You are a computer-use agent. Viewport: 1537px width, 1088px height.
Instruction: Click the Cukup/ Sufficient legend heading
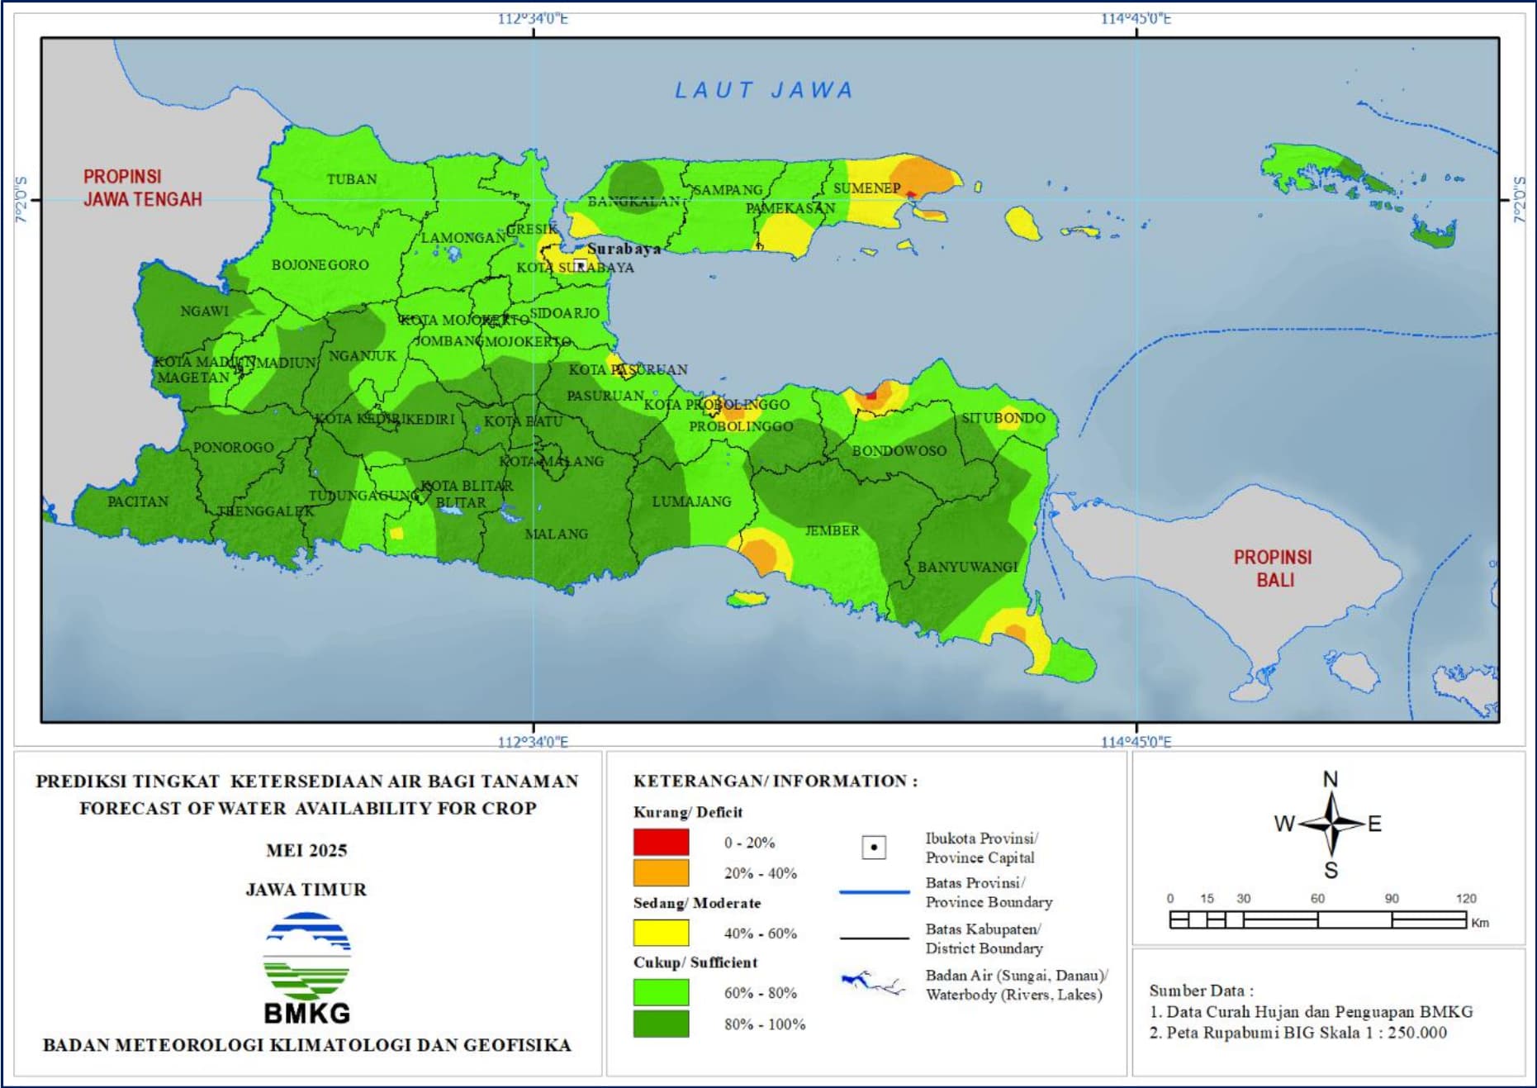tap(695, 962)
